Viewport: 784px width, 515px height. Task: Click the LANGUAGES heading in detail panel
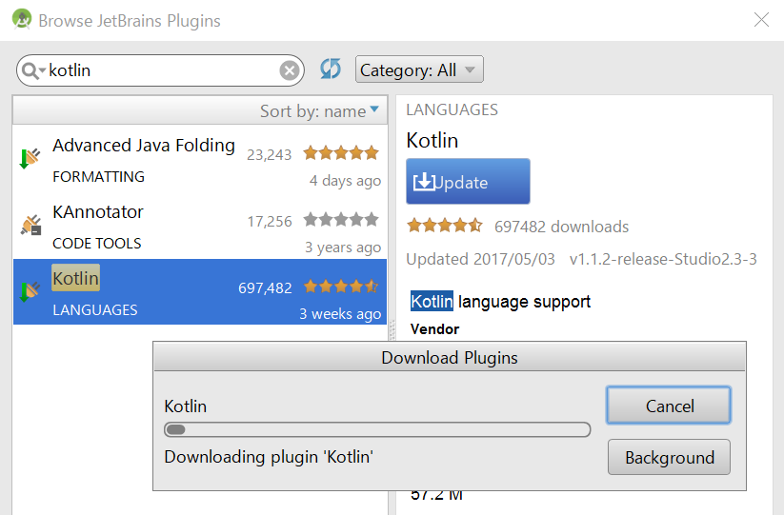point(452,109)
